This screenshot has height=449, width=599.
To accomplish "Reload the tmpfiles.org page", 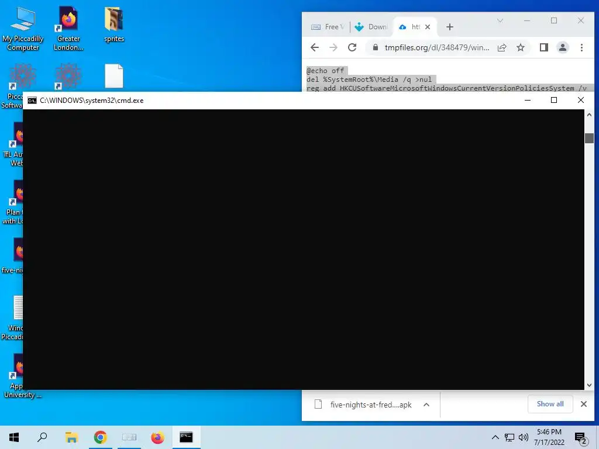I will click(352, 47).
